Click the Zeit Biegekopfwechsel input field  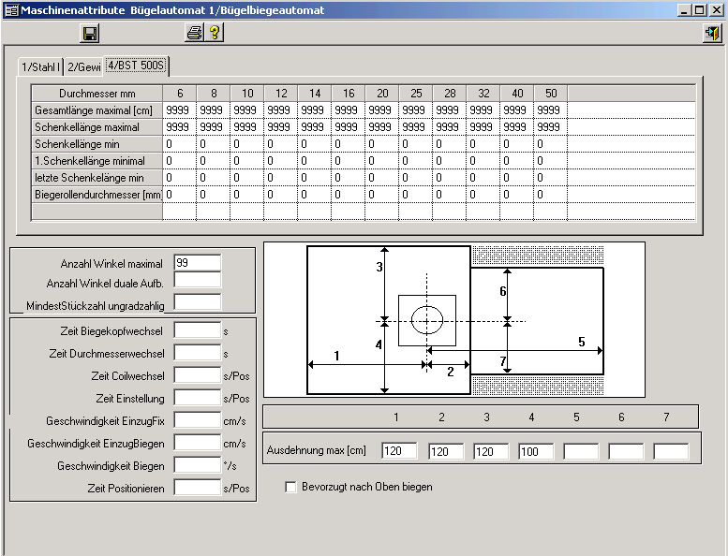(197, 330)
